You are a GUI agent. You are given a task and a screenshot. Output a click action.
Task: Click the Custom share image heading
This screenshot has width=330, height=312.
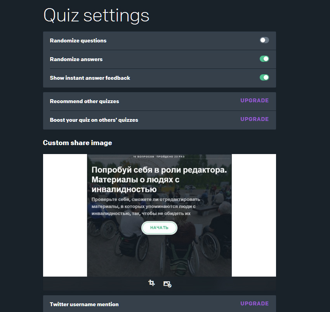pyautogui.click(x=77, y=143)
